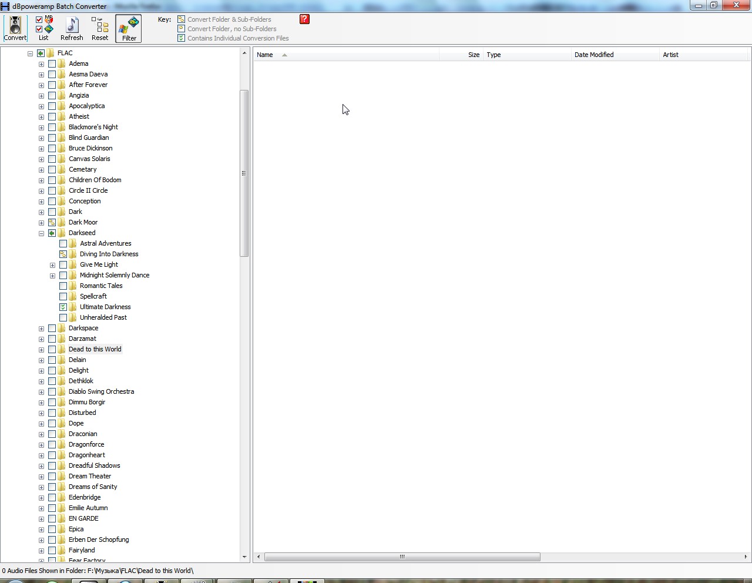Start conversion with the Convert button
This screenshot has height=583, width=752.
pos(15,28)
